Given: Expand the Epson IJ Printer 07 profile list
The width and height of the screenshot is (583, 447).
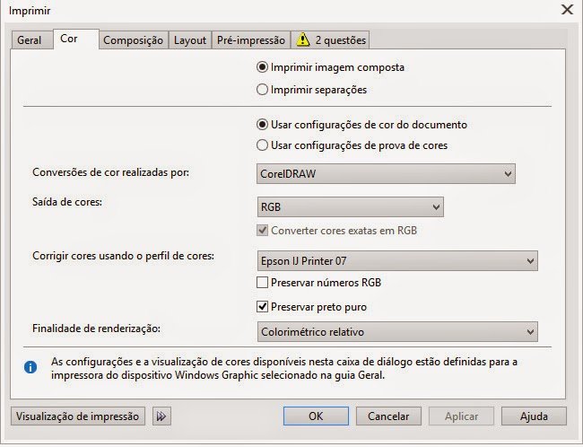Looking at the screenshot, I should click(x=396, y=261).
